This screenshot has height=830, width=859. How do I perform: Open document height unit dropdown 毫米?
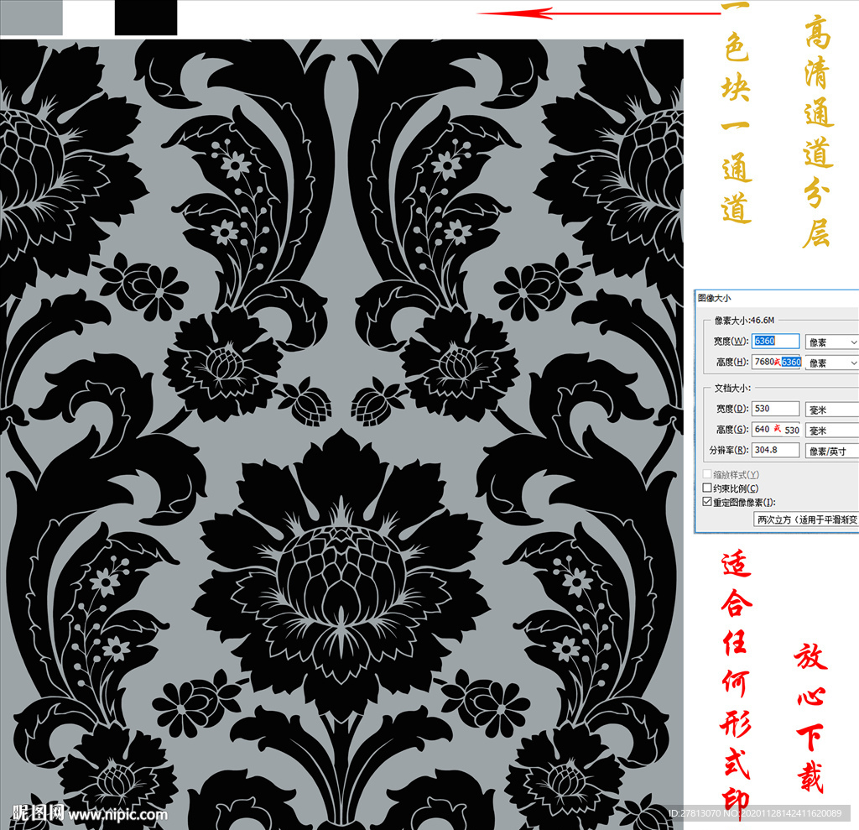[x=831, y=431]
